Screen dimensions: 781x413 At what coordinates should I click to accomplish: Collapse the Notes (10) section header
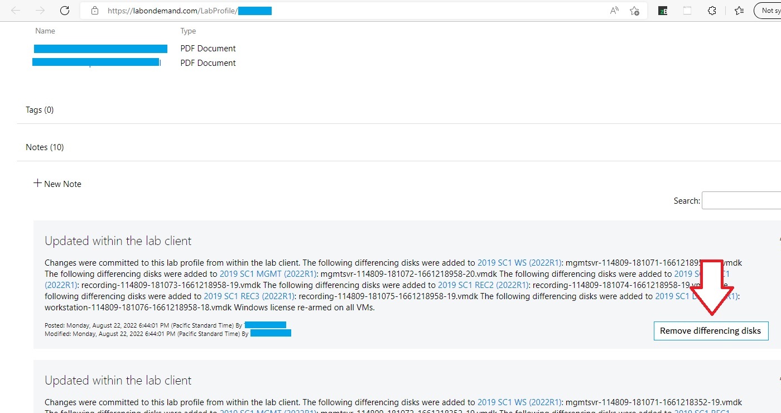(x=45, y=147)
